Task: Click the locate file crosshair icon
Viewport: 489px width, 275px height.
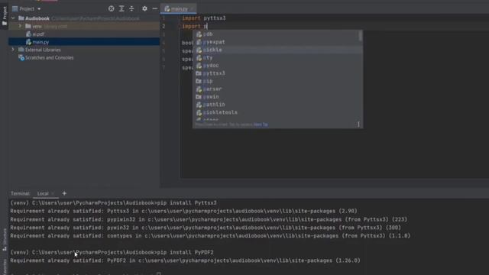Action: (111, 8)
